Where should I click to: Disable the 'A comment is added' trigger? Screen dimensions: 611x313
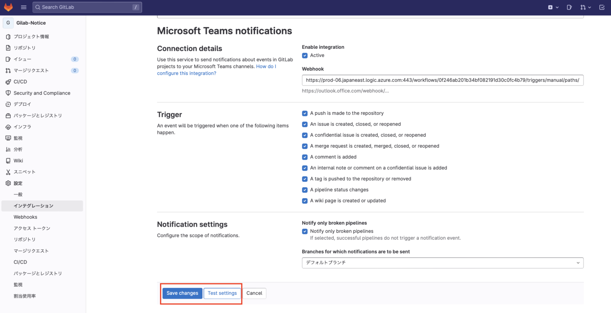pos(305,157)
